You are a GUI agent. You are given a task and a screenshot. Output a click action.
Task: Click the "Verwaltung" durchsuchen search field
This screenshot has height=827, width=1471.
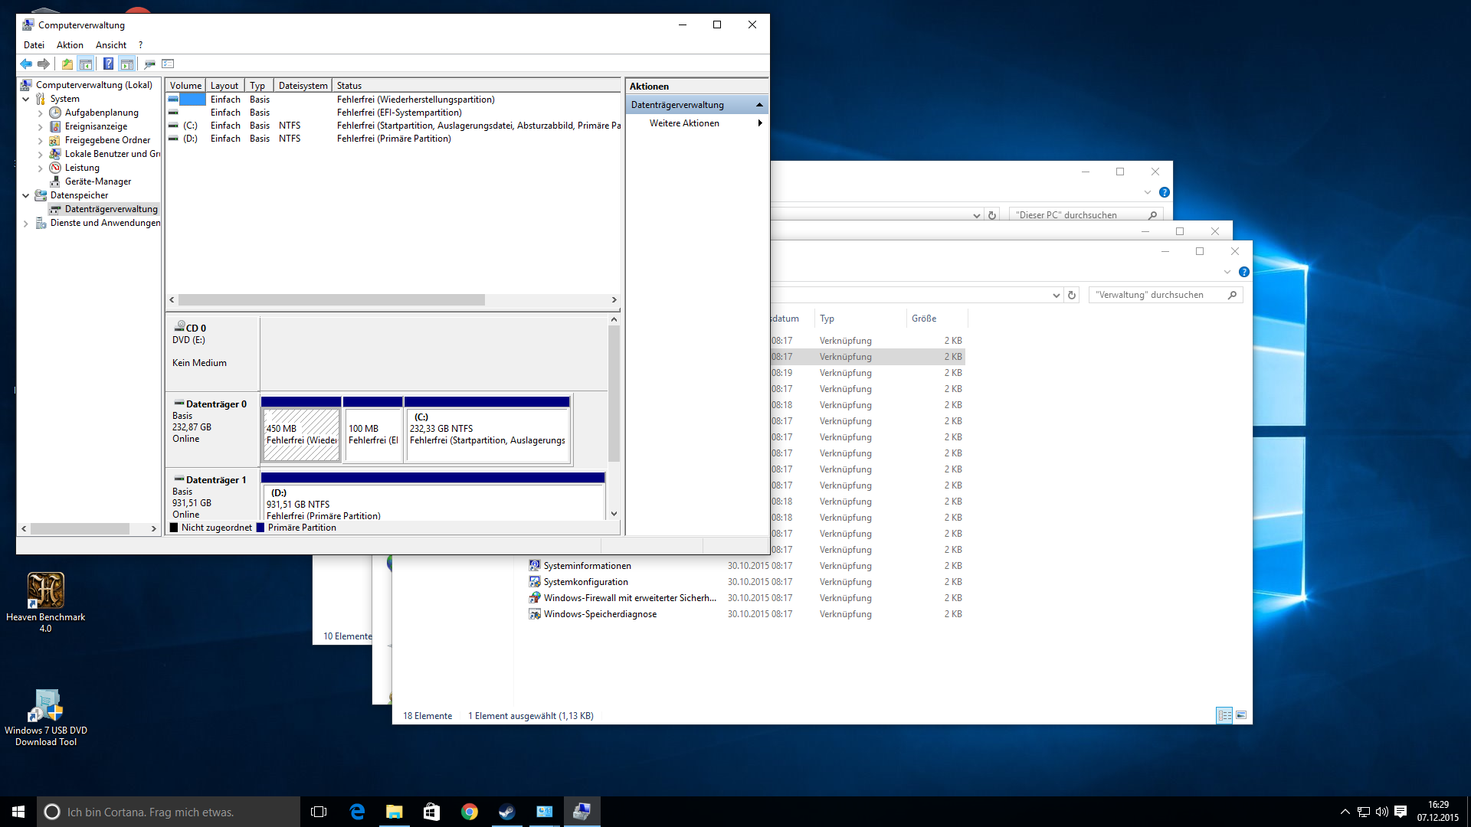[1157, 295]
